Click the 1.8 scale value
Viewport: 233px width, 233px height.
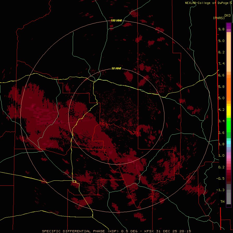point(221,144)
